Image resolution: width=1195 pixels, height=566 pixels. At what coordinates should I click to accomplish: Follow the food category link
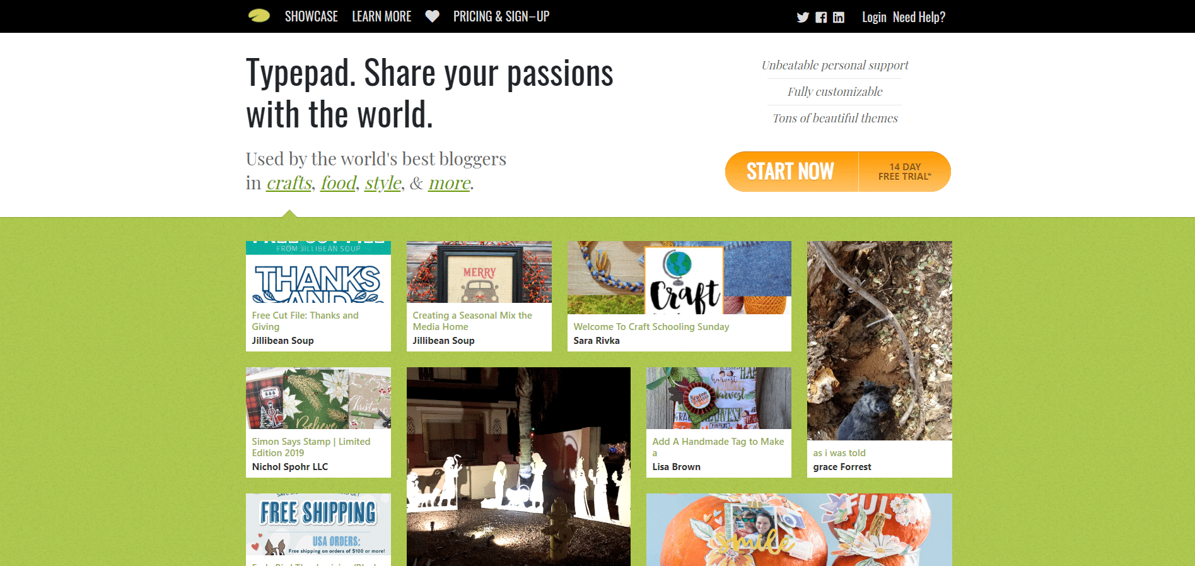(339, 183)
